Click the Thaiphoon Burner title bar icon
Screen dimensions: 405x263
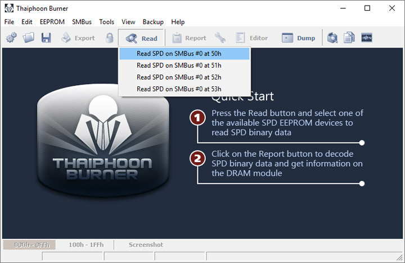[x=9, y=8]
